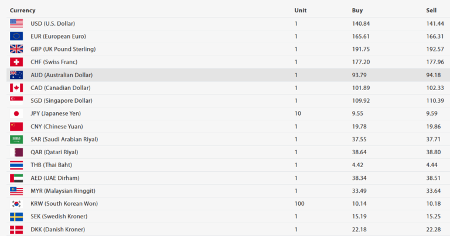Click the Buy column header
The width and height of the screenshot is (450, 236).
357,11
